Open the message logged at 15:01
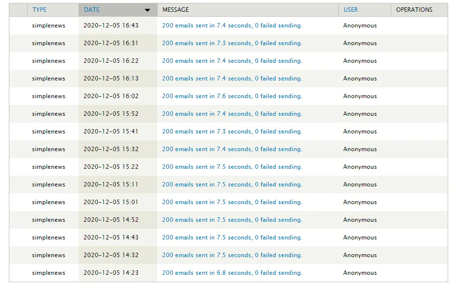The width and height of the screenshot is (458, 290). click(232, 202)
